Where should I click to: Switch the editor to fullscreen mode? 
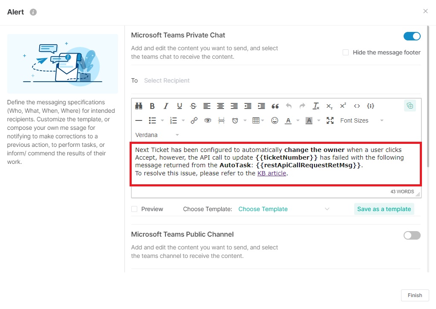point(330,120)
